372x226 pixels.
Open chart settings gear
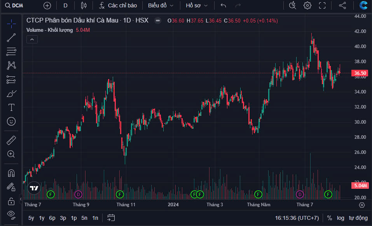[307, 5]
